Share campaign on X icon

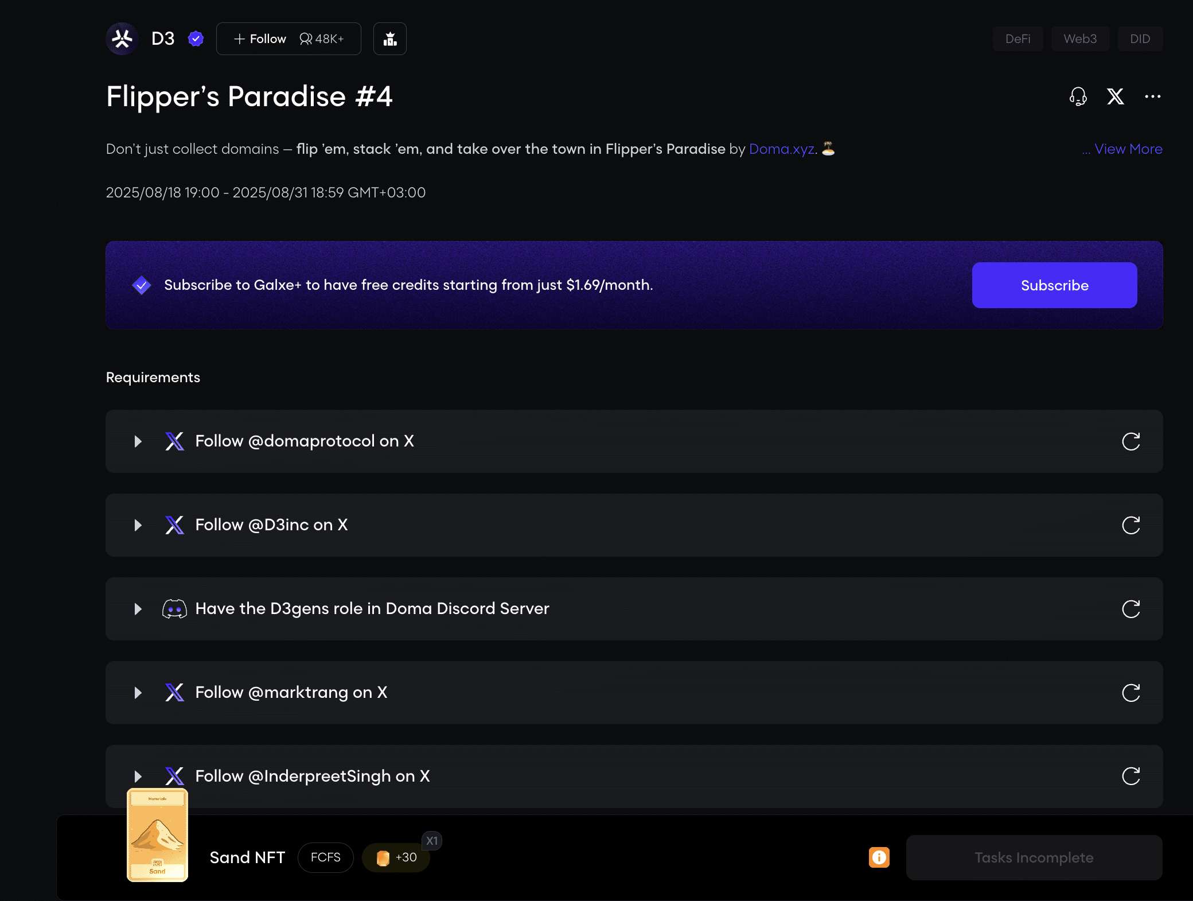pyautogui.click(x=1116, y=96)
